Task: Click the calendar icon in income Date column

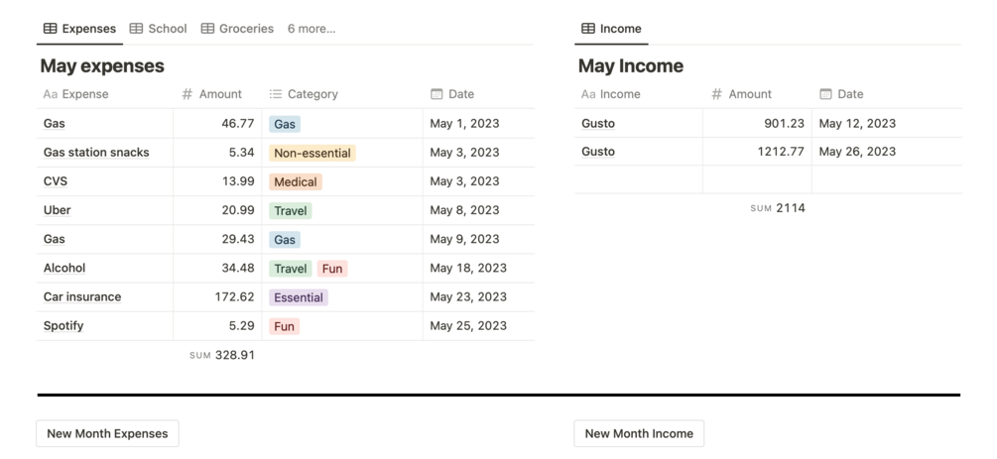Action: pyautogui.click(x=825, y=94)
